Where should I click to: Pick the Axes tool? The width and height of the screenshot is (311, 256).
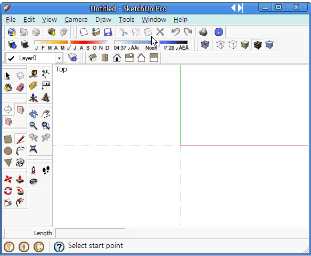point(34,98)
